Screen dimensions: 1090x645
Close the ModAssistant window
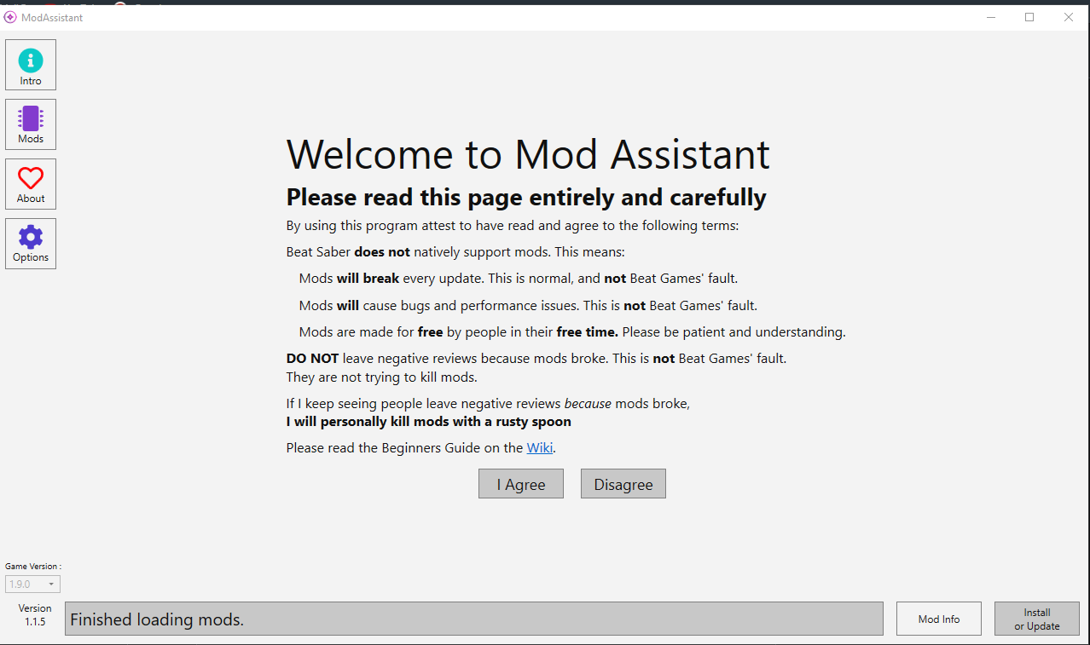coord(1069,17)
